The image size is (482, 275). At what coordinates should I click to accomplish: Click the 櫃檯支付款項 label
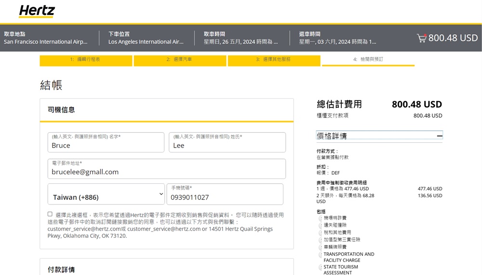pos(332,116)
